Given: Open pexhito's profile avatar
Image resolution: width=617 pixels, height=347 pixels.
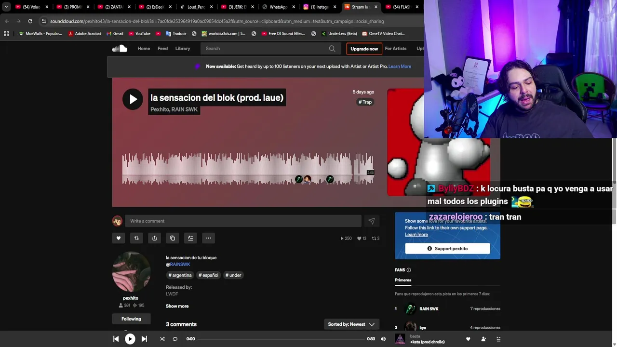Looking at the screenshot, I should [131, 271].
